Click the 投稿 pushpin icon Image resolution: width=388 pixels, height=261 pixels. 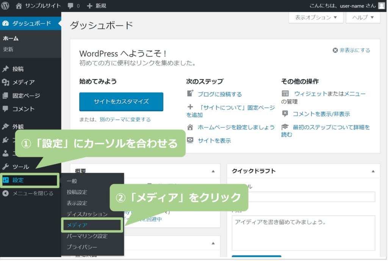coord(5,69)
